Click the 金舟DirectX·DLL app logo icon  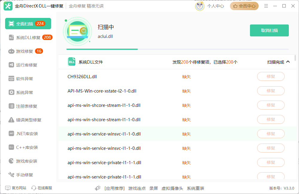pos(8,6)
